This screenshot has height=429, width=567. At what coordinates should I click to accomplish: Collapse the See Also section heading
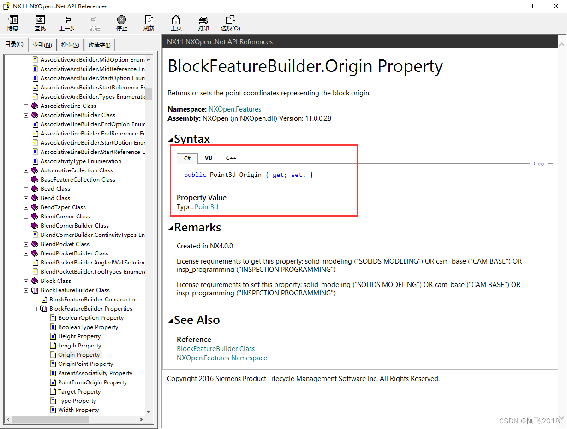(x=194, y=320)
